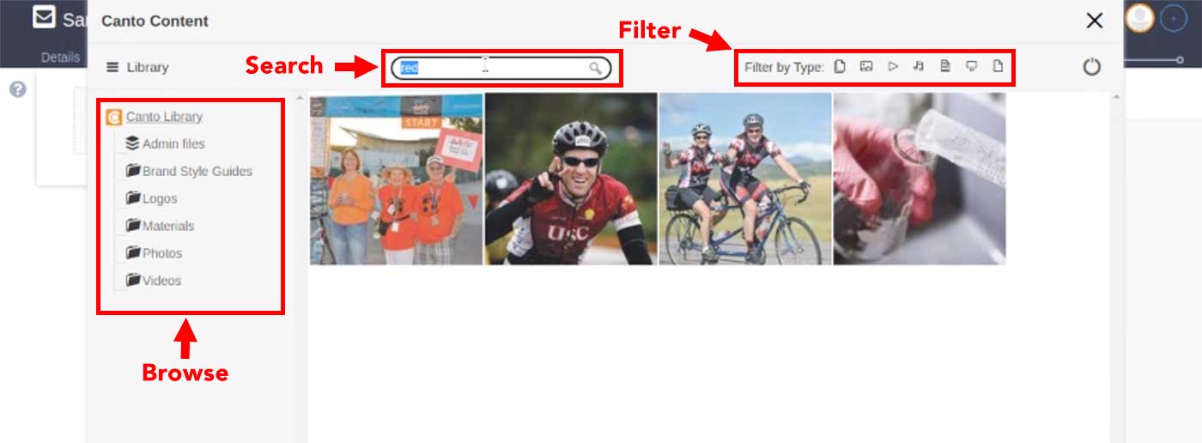Select the USC cyclist photo thumbnail
1202x443 pixels.
[x=571, y=179]
